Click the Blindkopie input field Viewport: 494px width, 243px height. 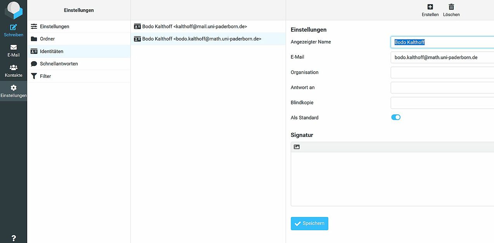click(442, 103)
